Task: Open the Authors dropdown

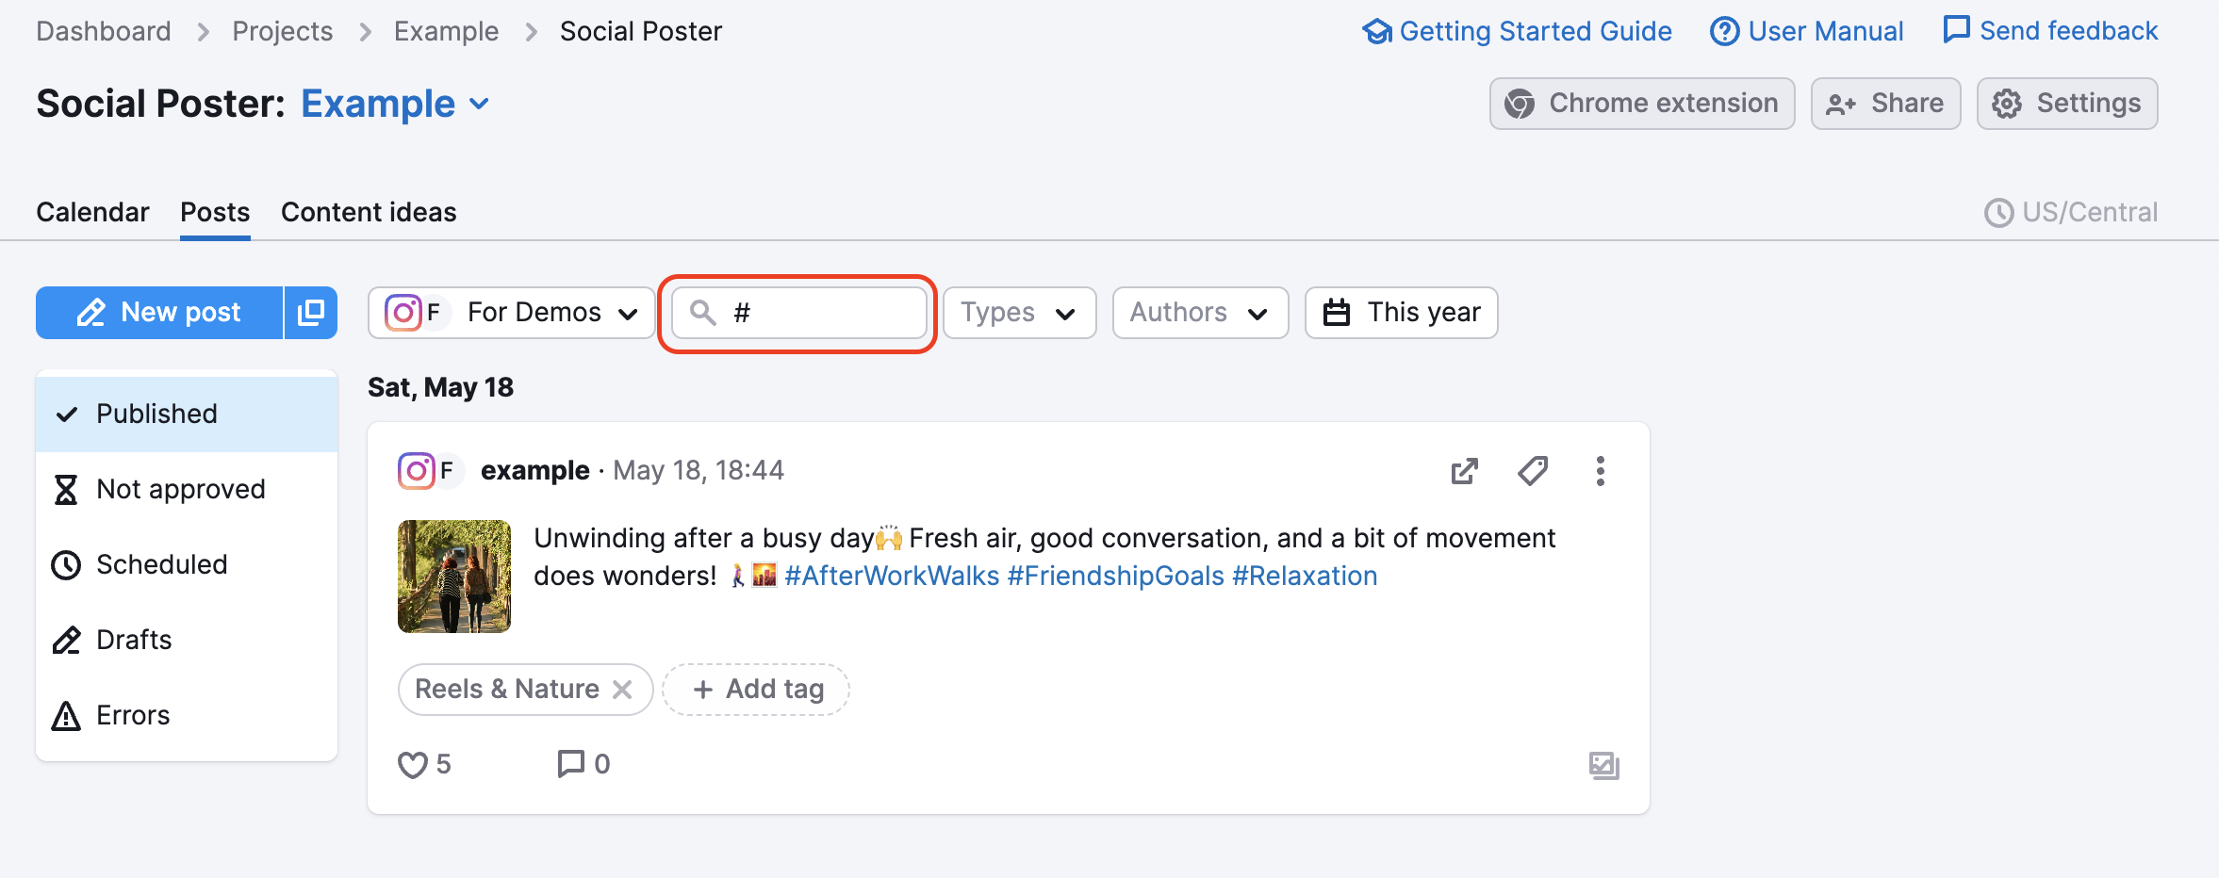Action: pos(1199,312)
